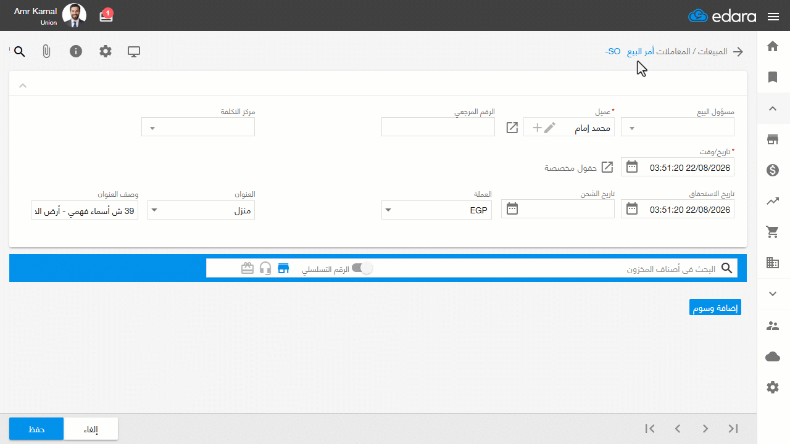Open حقول مخصصة custom fields link
This screenshot has height=444, width=790.
tap(579, 168)
